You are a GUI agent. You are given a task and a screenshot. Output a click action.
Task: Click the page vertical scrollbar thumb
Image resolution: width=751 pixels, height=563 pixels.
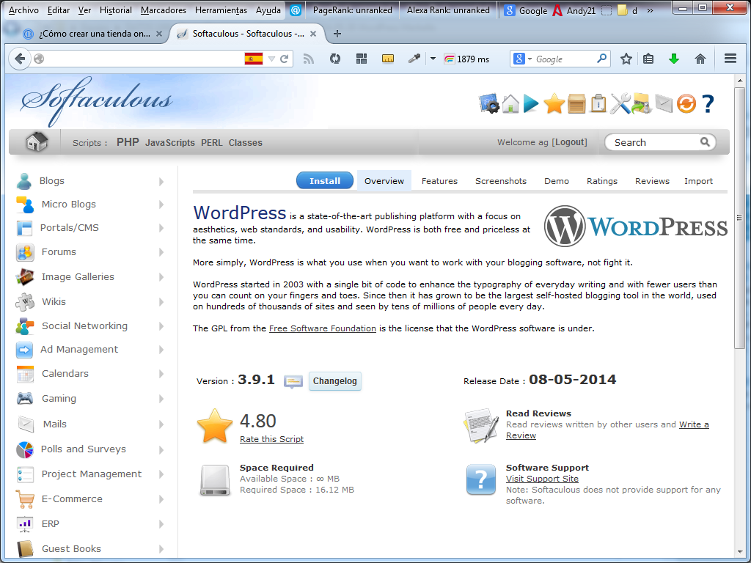739,218
